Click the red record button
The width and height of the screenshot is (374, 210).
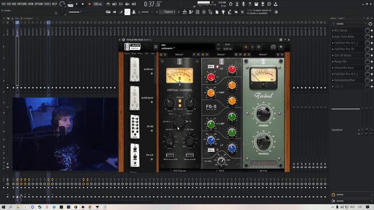pyautogui.click(x=89, y=4)
